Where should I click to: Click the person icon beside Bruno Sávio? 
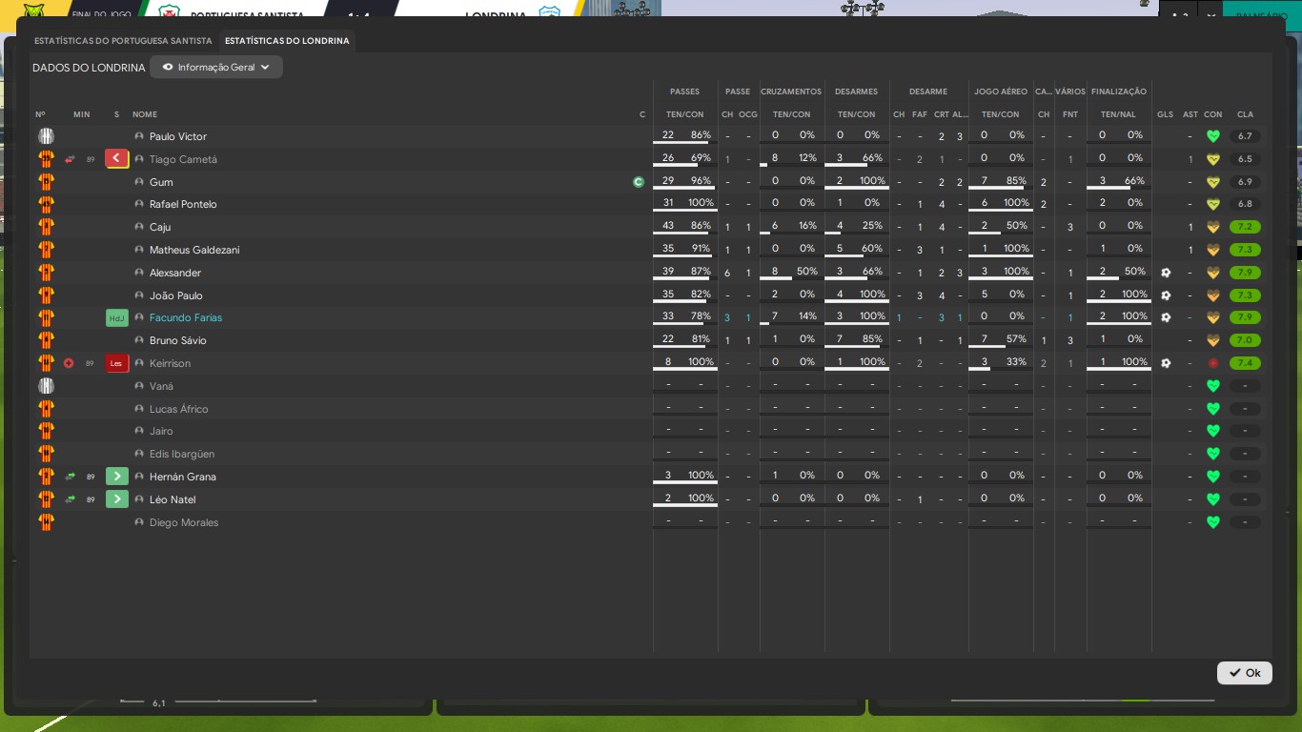(x=139, y=340)
